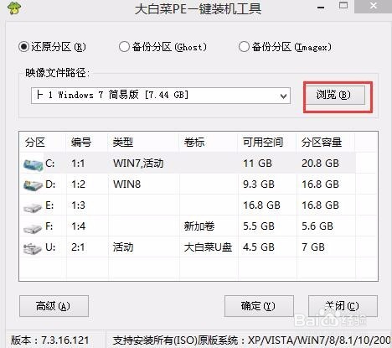Click the 7 GB capacity cell
This screenshot has height=348, width=392.
click(x=313, y=247)
